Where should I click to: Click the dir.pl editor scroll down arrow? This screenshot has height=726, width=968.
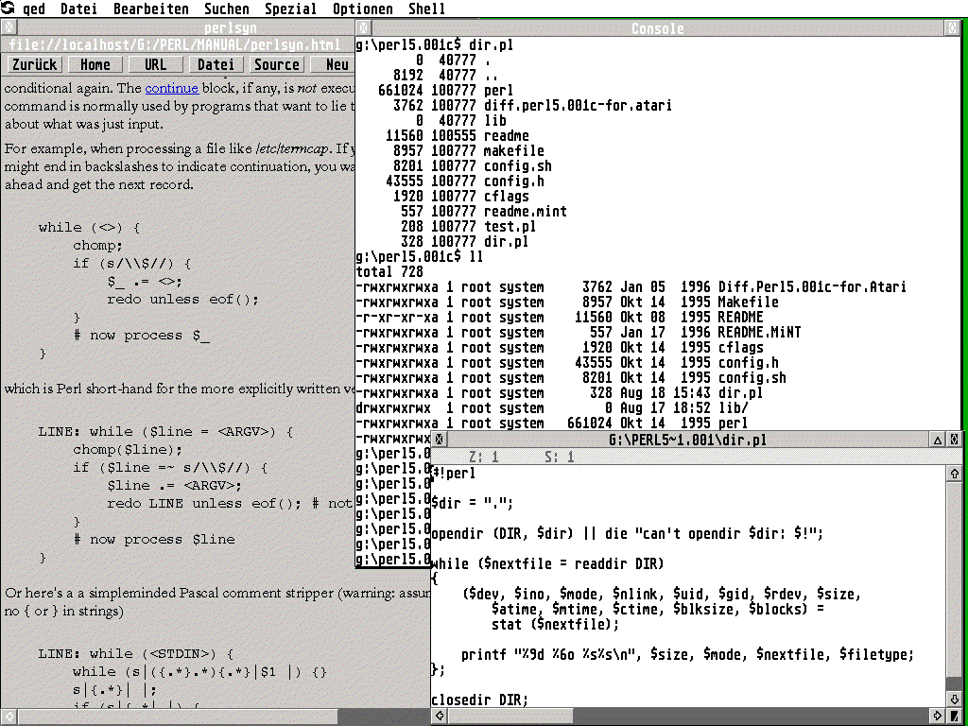coord(955,701)
